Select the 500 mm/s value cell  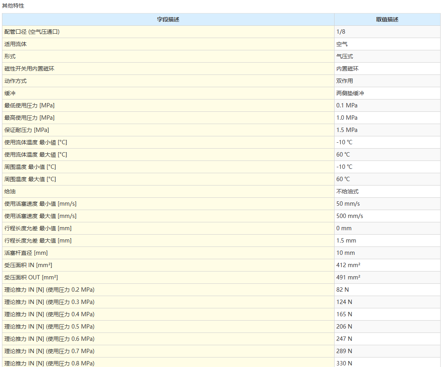350,216
